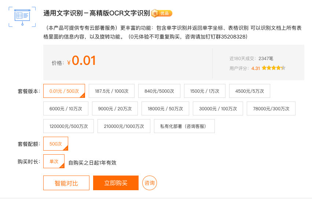Click the user rating stars
This screenshot has height=199, width=312.
[x=274, y=68]
